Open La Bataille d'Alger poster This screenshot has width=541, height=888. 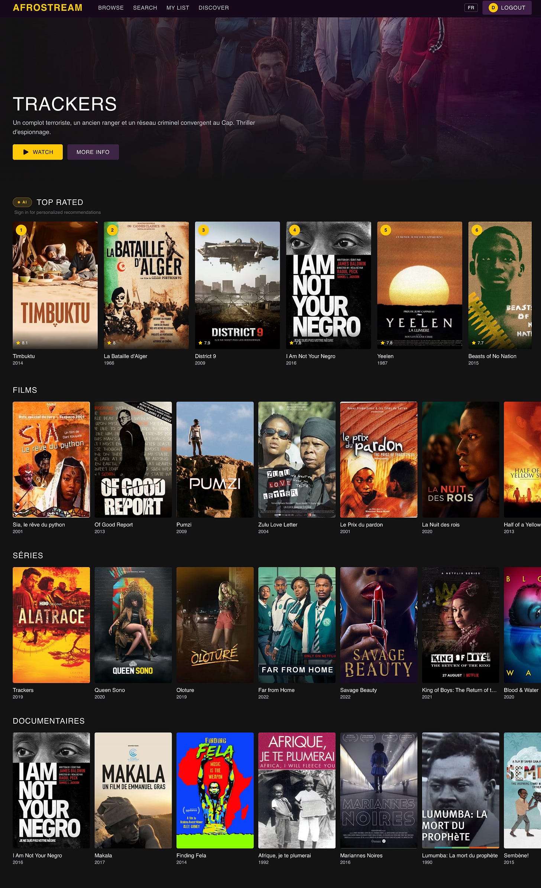pyautogui.click(x=146, y=285)
